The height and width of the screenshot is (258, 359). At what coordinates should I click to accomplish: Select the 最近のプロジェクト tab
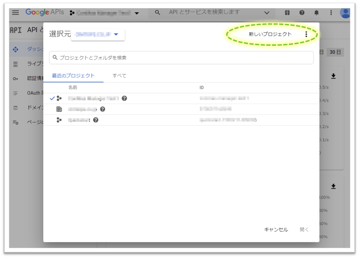tap(73, 76)
